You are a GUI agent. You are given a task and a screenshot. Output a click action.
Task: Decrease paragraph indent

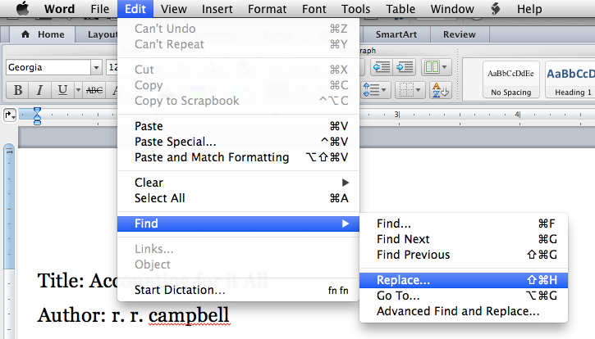click(382, 67)
